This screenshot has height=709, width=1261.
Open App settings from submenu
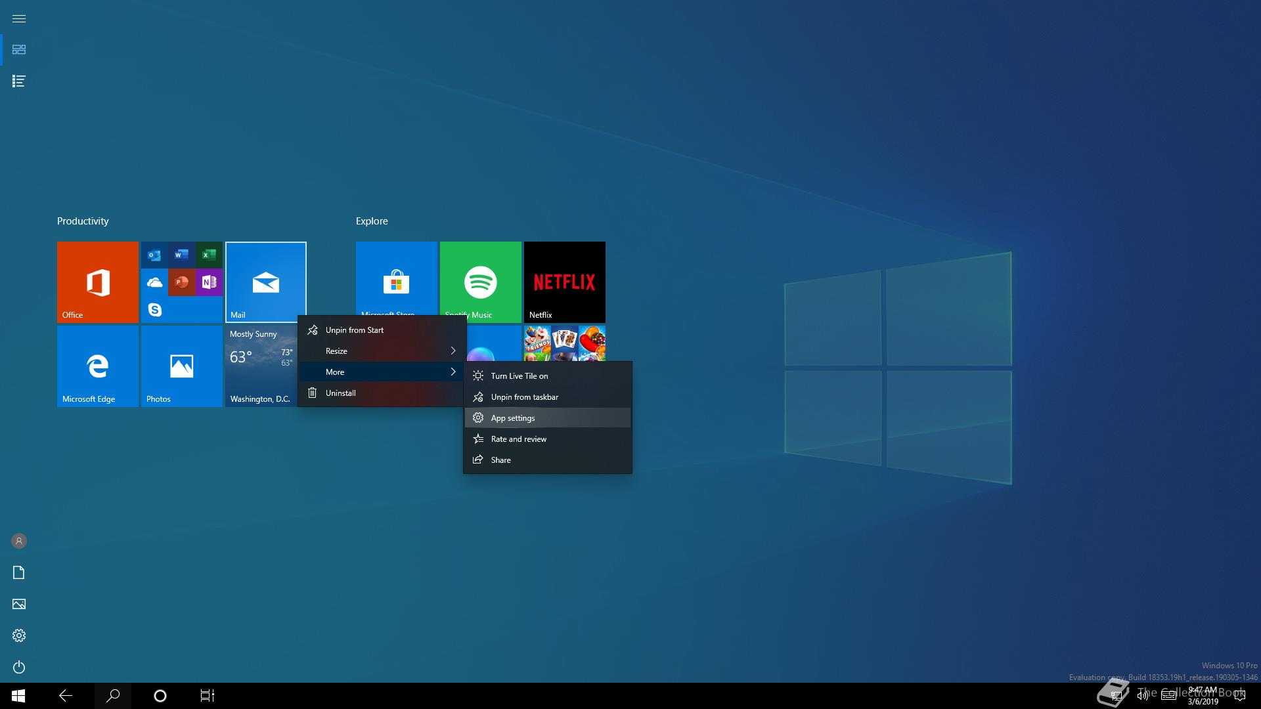click(548, 418)
